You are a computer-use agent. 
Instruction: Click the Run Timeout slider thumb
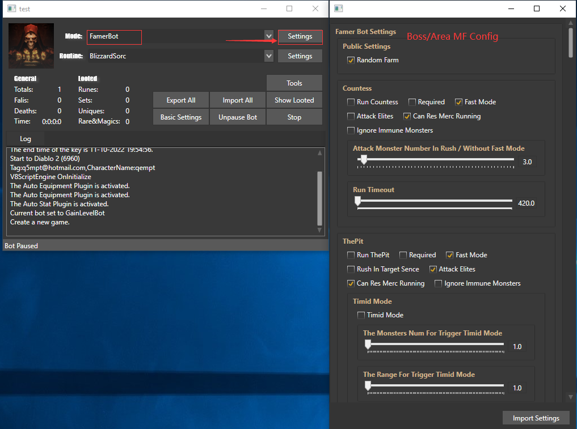tap(357, 201)
